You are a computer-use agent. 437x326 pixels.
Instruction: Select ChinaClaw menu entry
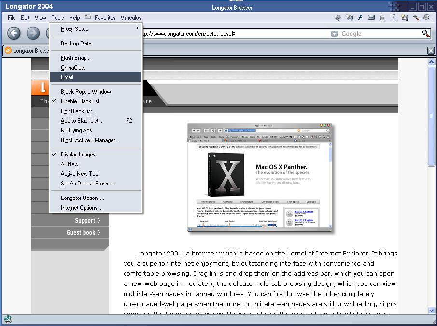pos(96,68)
